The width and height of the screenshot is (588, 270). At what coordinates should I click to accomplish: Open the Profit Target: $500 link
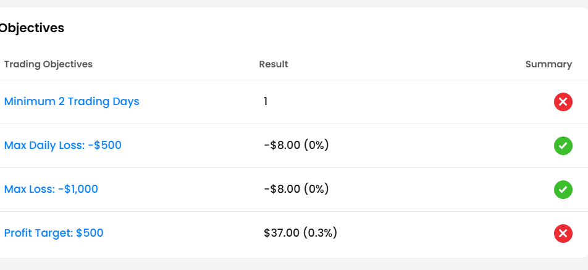pos(54,234)
